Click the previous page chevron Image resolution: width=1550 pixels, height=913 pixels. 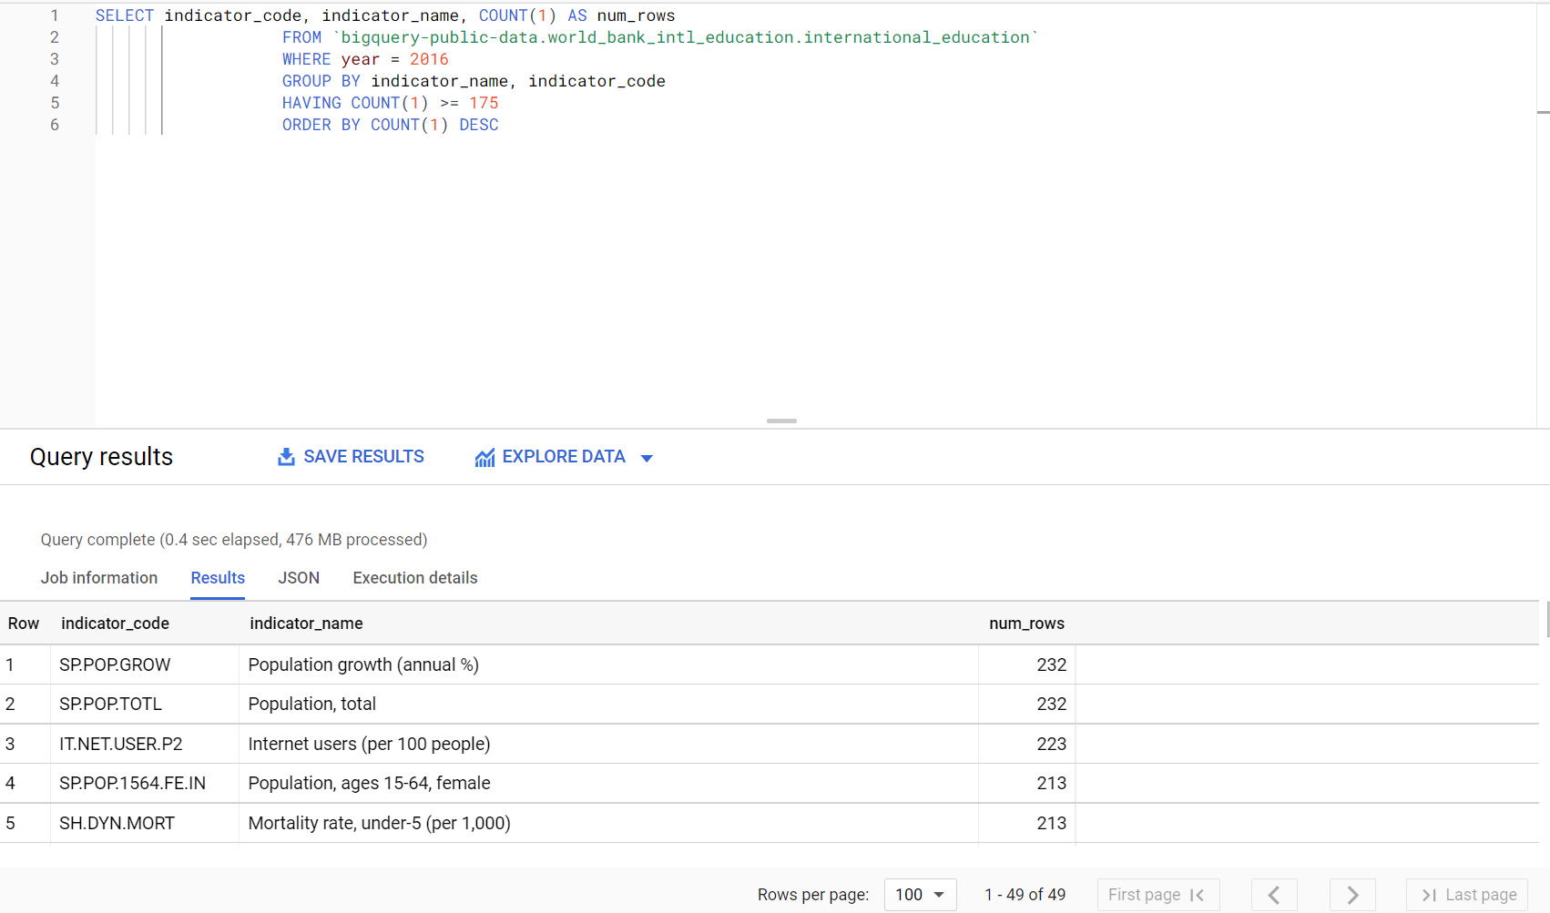tap(1274, 895)
